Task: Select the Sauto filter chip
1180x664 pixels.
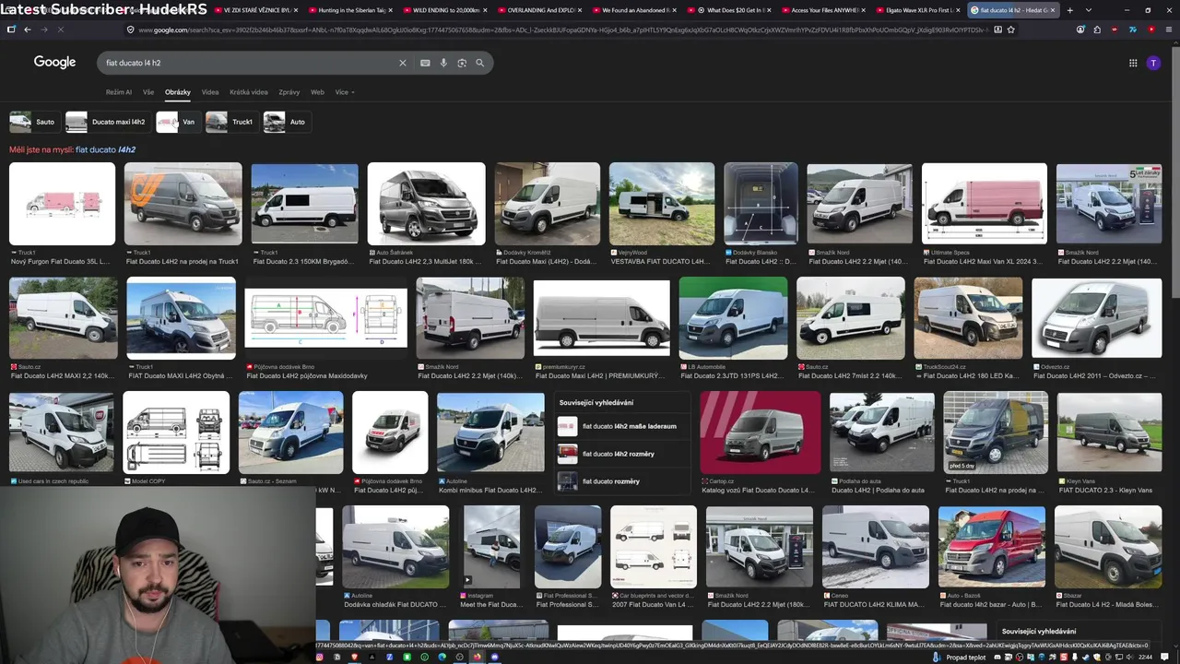Action: pyautogui.click(x=33, y=122)
